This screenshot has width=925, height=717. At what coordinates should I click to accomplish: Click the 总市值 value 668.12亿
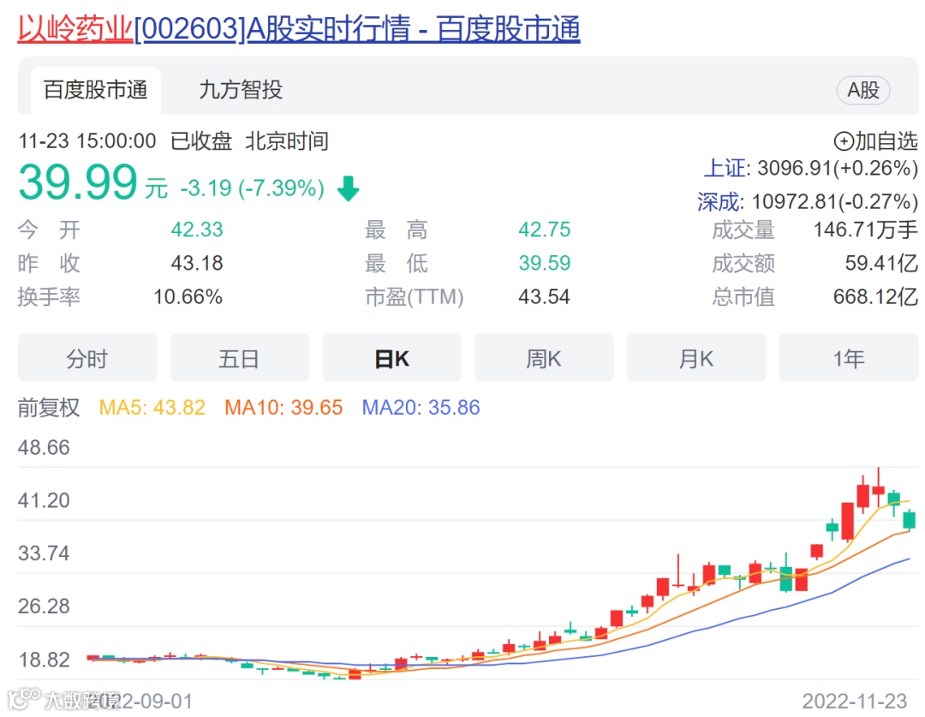click(875, 297)
